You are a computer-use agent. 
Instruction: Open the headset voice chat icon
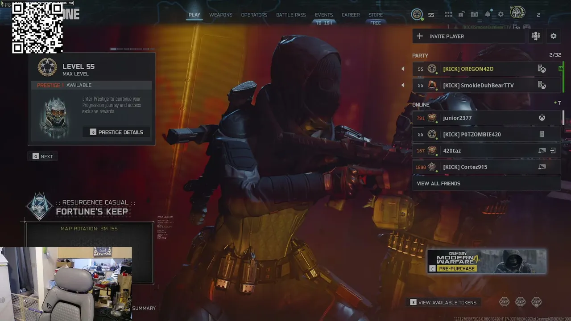coord(475,15)
